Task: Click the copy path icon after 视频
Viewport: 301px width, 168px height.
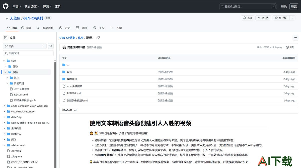Action: [98, 38]
